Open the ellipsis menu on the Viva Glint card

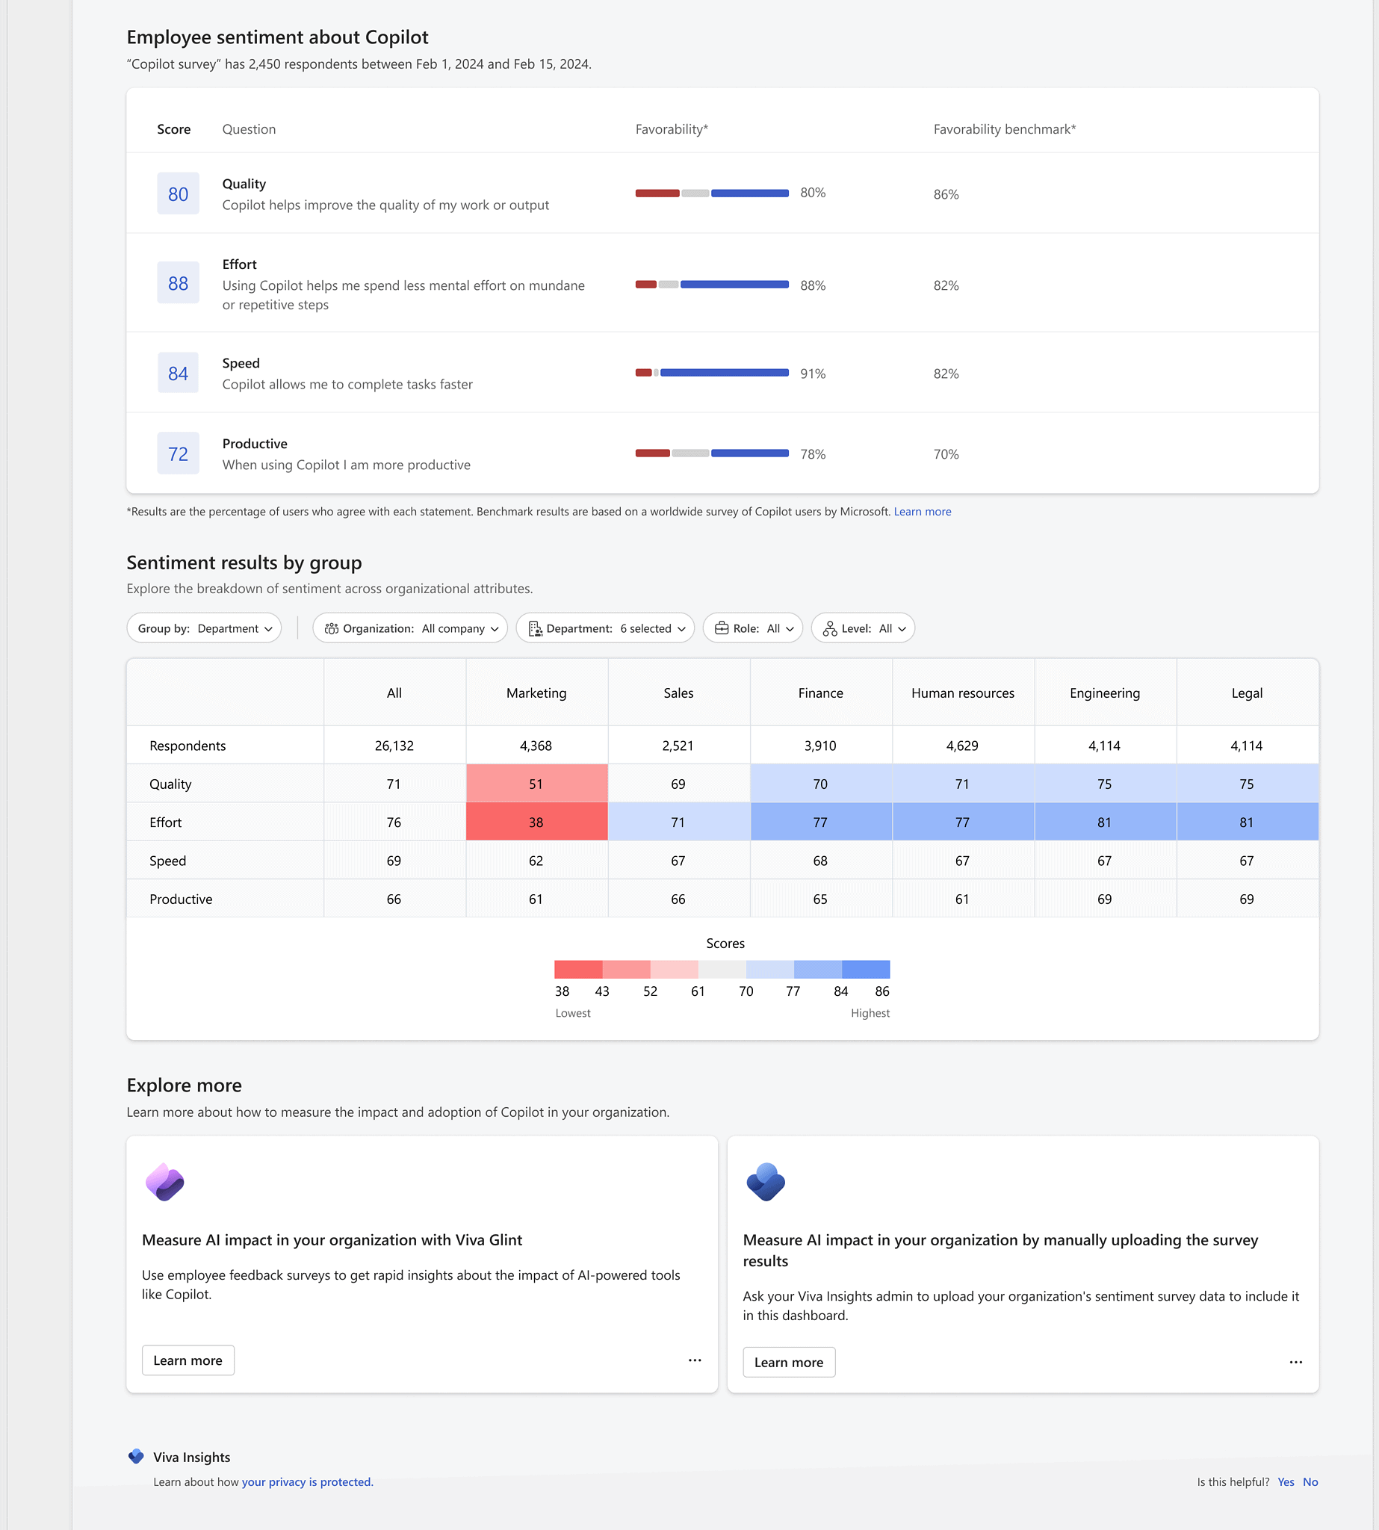[695, 1360]
